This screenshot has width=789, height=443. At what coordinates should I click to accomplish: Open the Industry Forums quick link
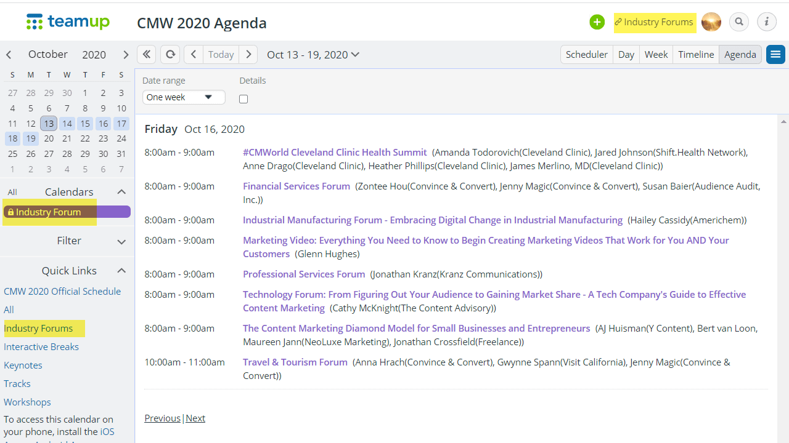point(38,328)
